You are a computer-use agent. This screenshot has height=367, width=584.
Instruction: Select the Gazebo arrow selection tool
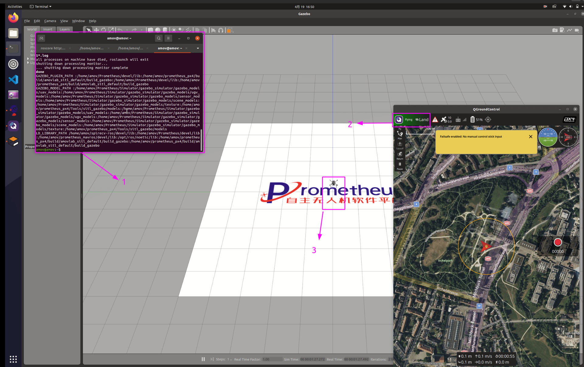point(89,30)
